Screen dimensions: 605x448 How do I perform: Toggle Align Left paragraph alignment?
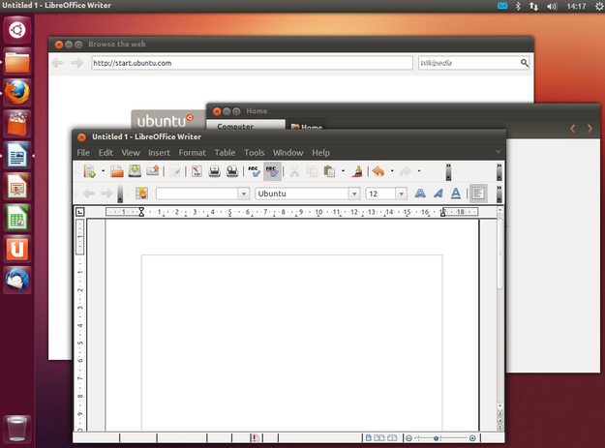[478, 194]
